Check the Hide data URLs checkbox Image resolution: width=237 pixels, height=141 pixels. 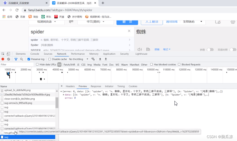pyautogui.click(x=37, y=64)
